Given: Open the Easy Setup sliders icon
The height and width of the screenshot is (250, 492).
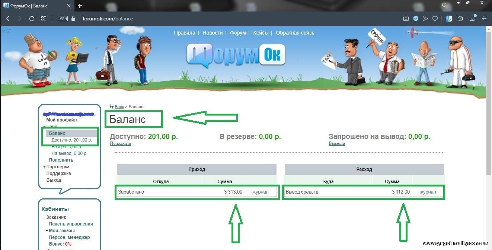Looking at the screenshot, I should pyautogui.click(x=484, y=19).
